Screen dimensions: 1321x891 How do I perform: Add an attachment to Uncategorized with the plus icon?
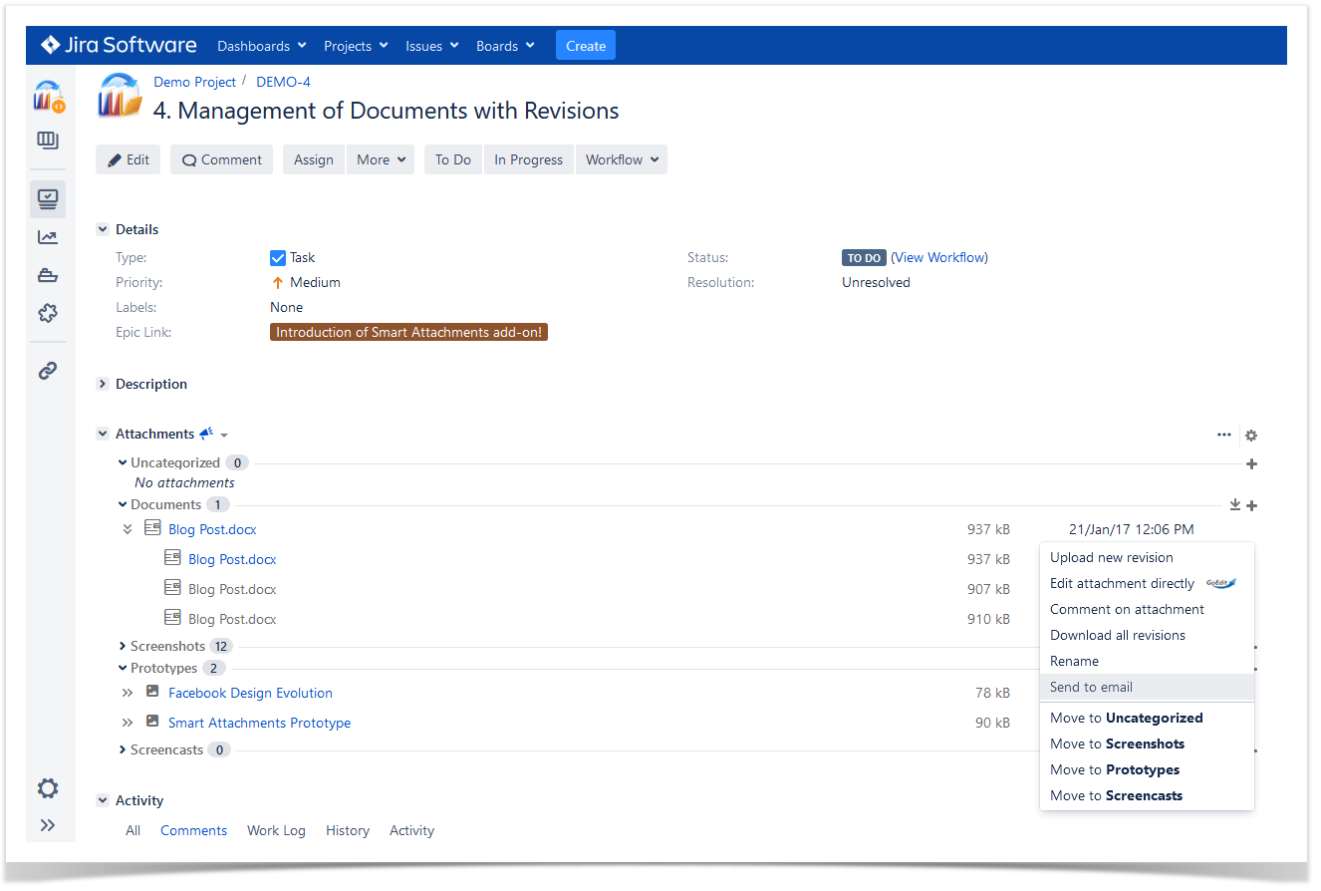point(1252,463)
